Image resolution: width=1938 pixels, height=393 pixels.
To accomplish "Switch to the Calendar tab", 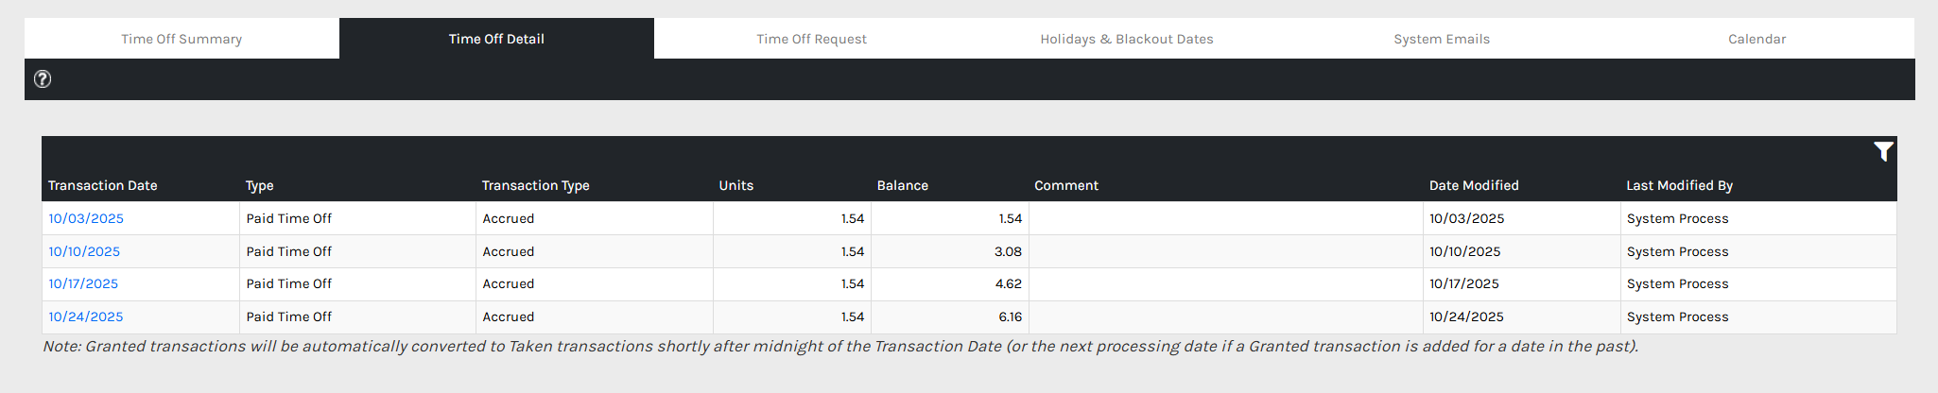I will click(1756, 39).
